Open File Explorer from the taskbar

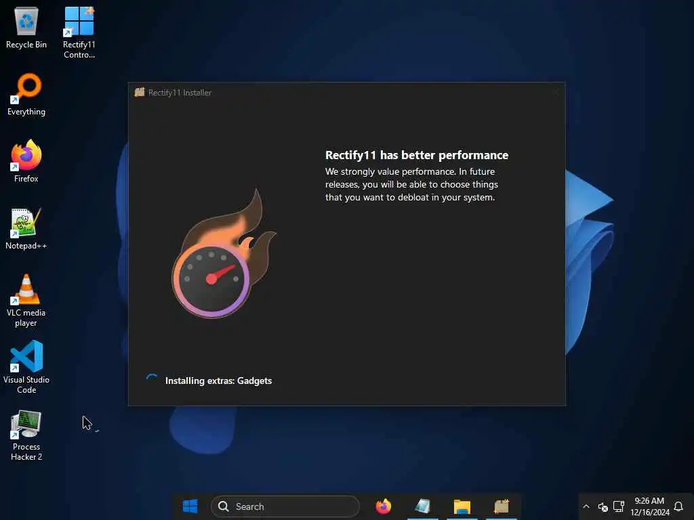[x=462, y=506]
